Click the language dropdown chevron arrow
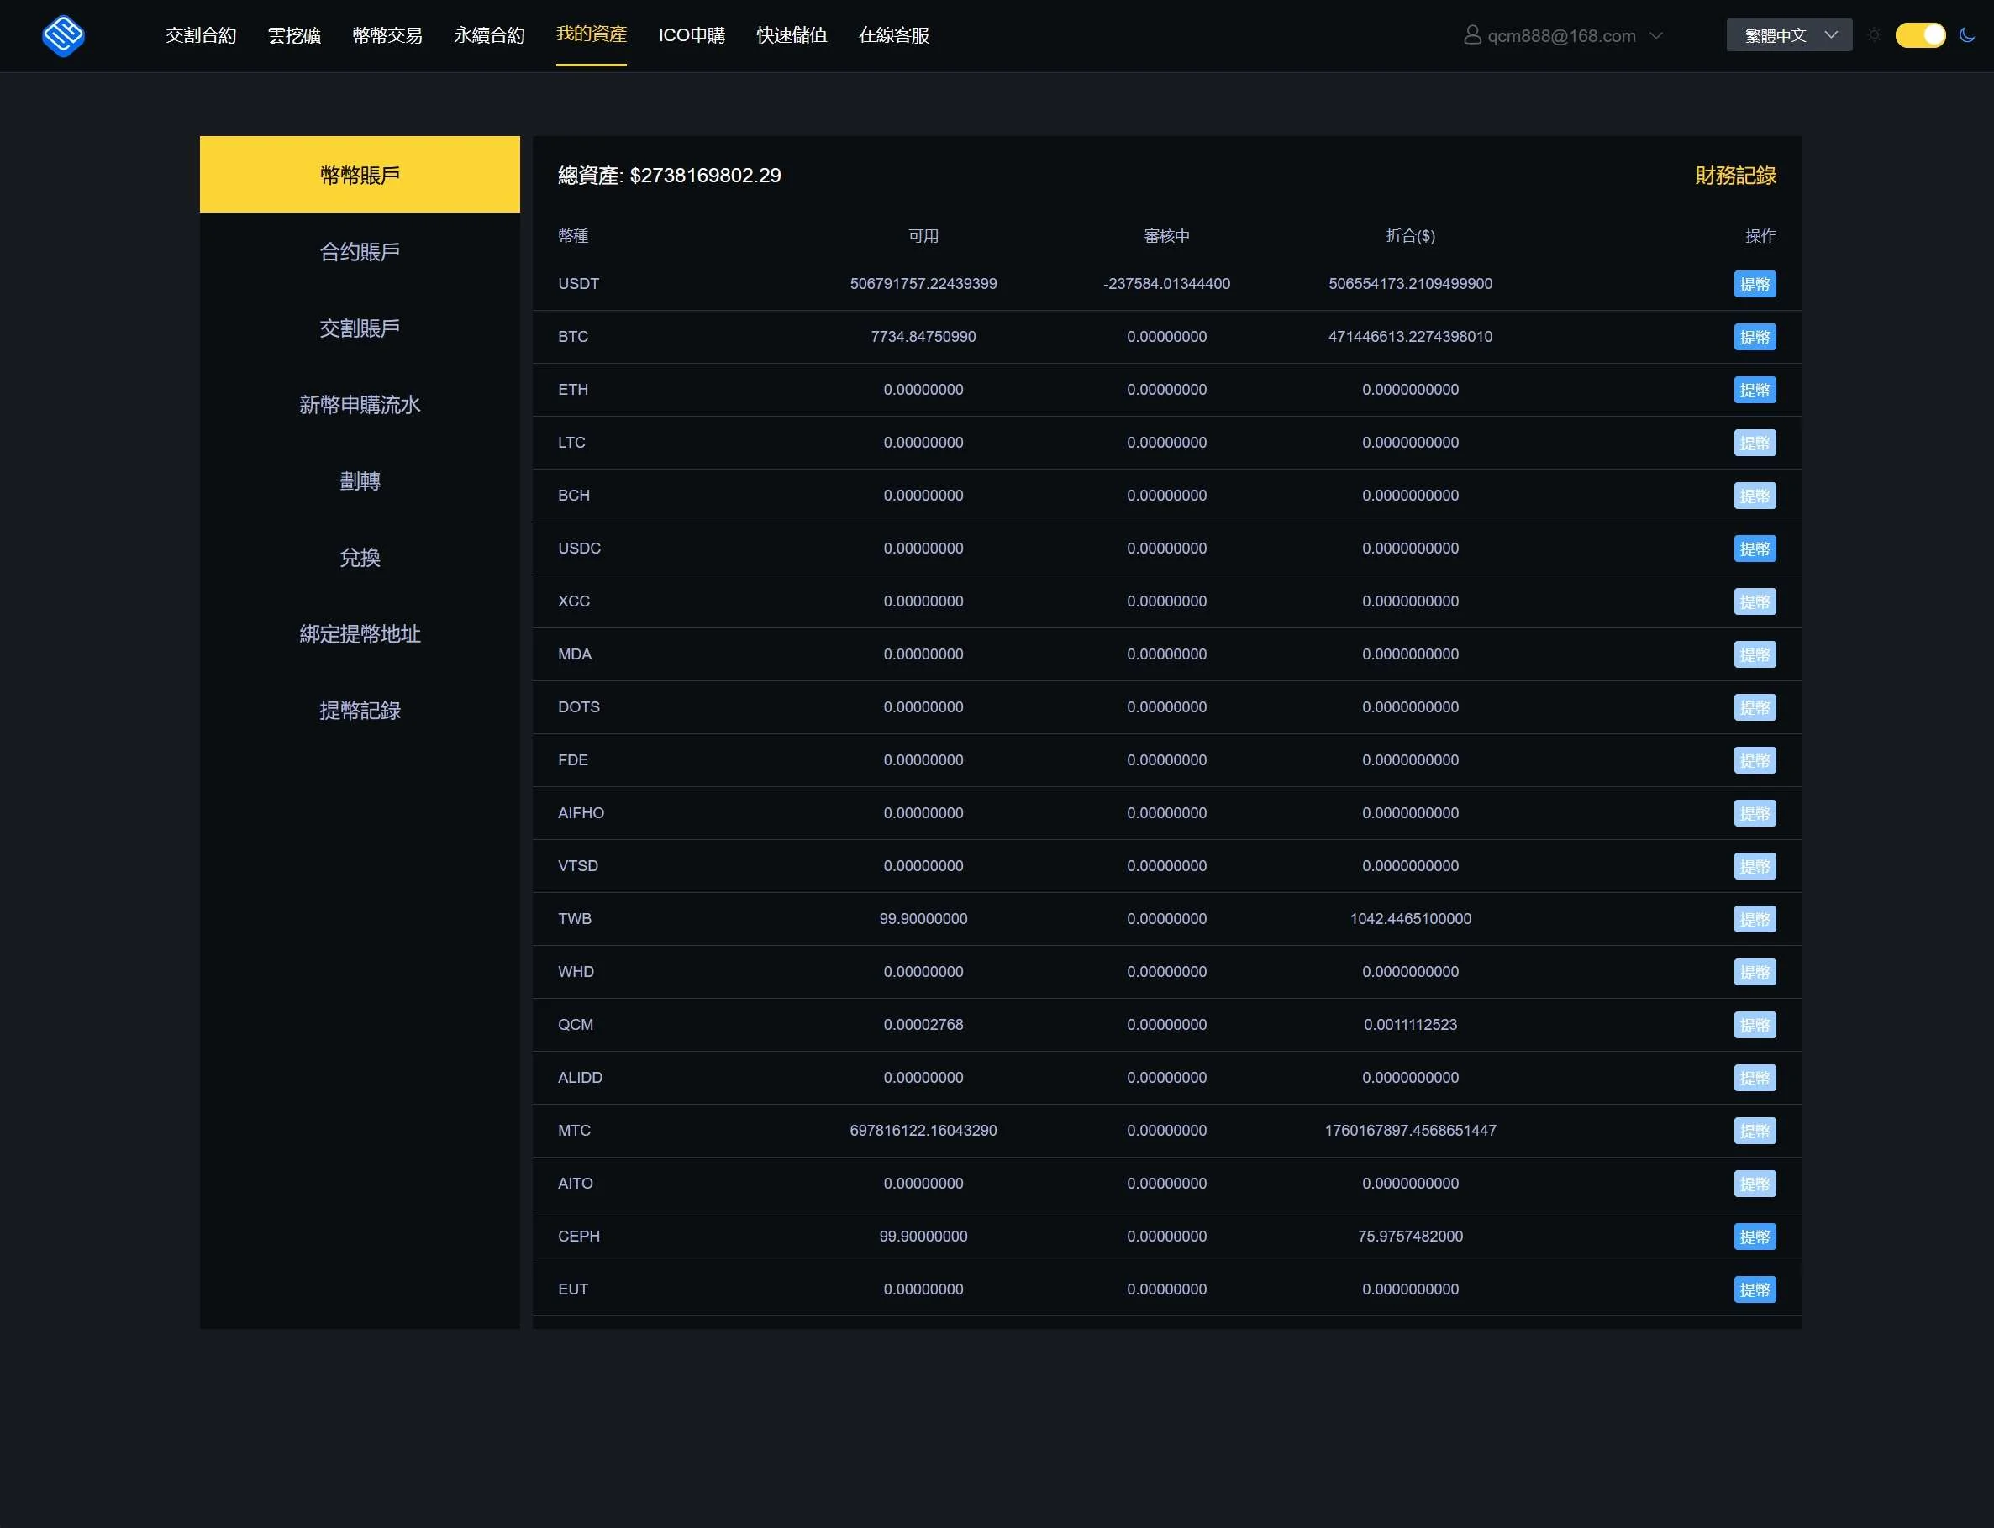1994x1528 pixels. 1831,35
